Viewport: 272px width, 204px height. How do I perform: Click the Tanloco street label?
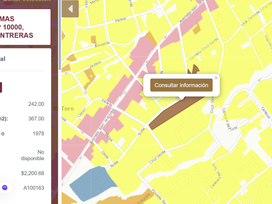coord(266,112)
